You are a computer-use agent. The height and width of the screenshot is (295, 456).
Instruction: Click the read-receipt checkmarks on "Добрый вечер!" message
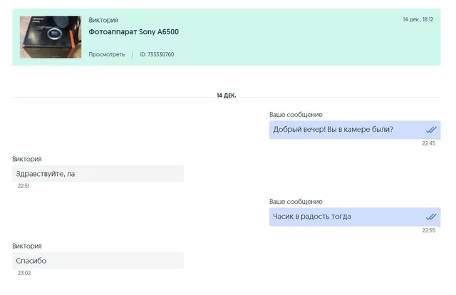click(430, 130)
